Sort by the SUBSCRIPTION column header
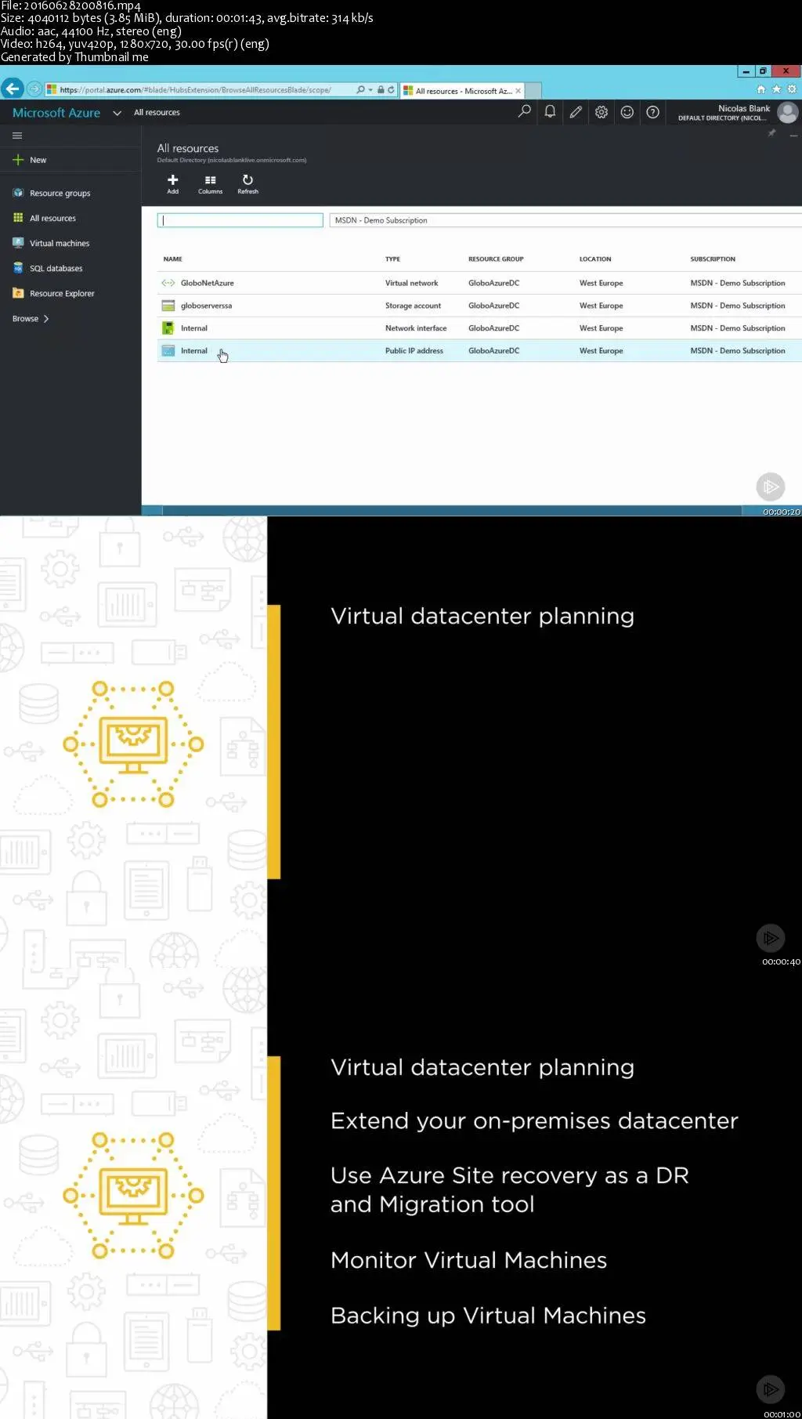The width and height of the screenshot is (802, 1419). (x=713, y=259)
